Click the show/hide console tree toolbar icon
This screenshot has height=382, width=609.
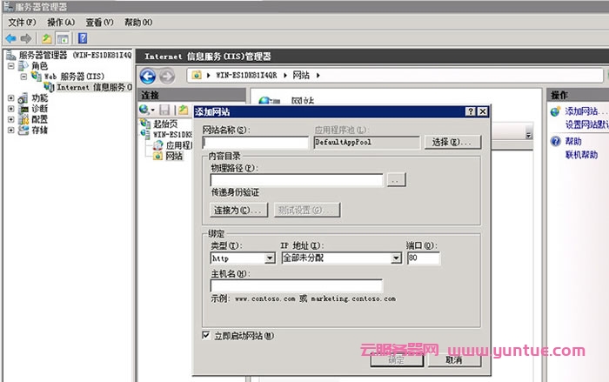[64, 38]
